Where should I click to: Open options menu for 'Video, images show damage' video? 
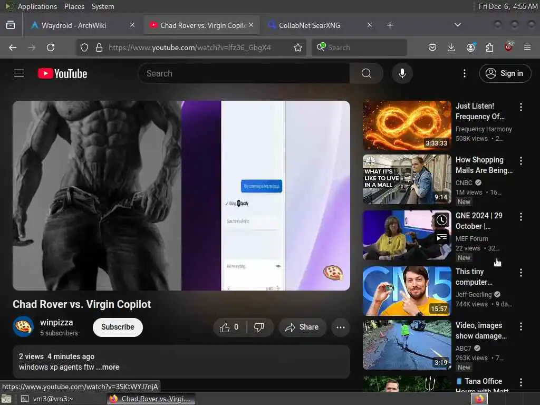coord(520,326)
